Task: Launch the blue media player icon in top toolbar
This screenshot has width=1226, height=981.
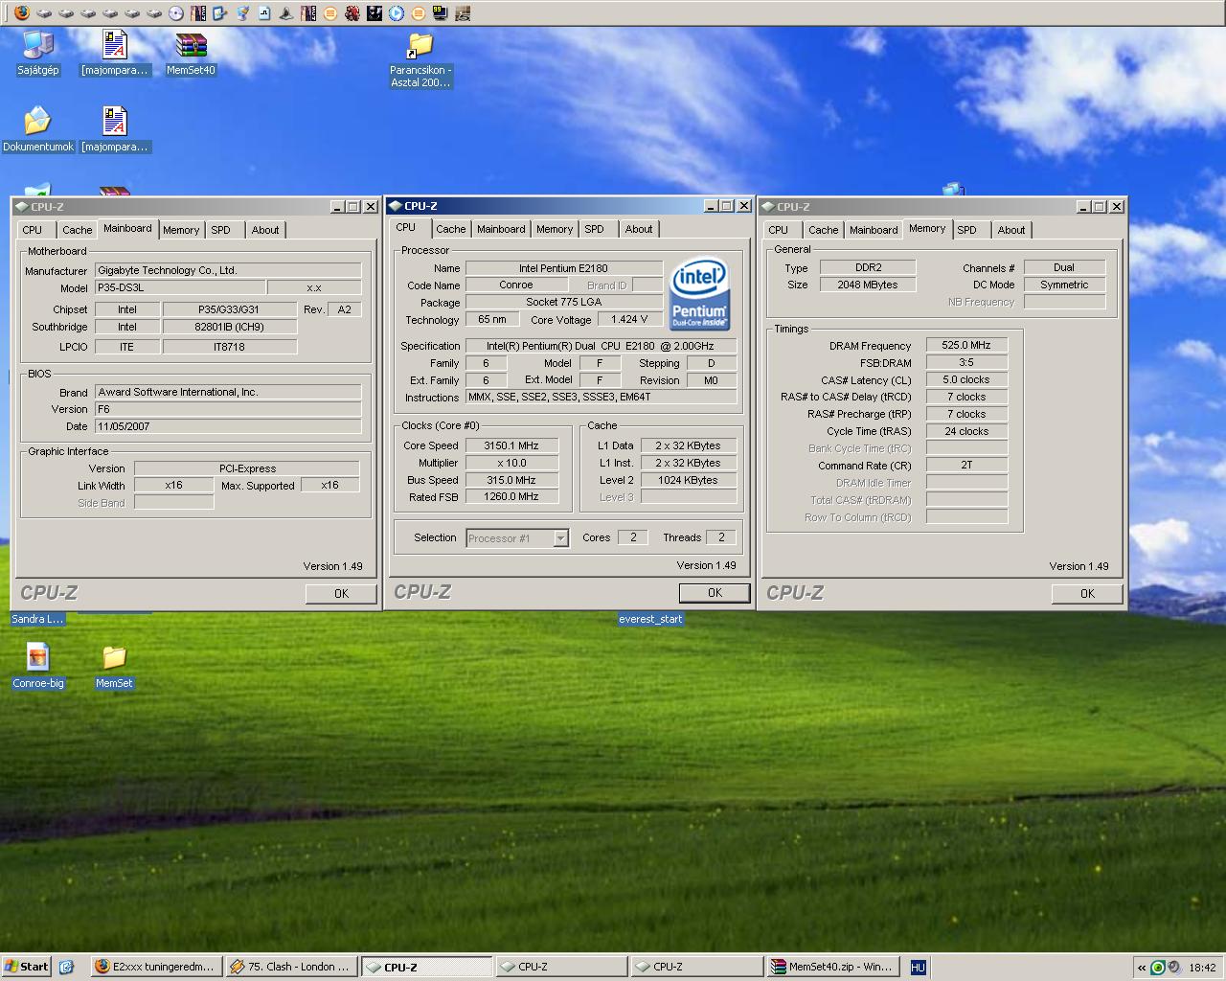Action: tap(397, 13)
